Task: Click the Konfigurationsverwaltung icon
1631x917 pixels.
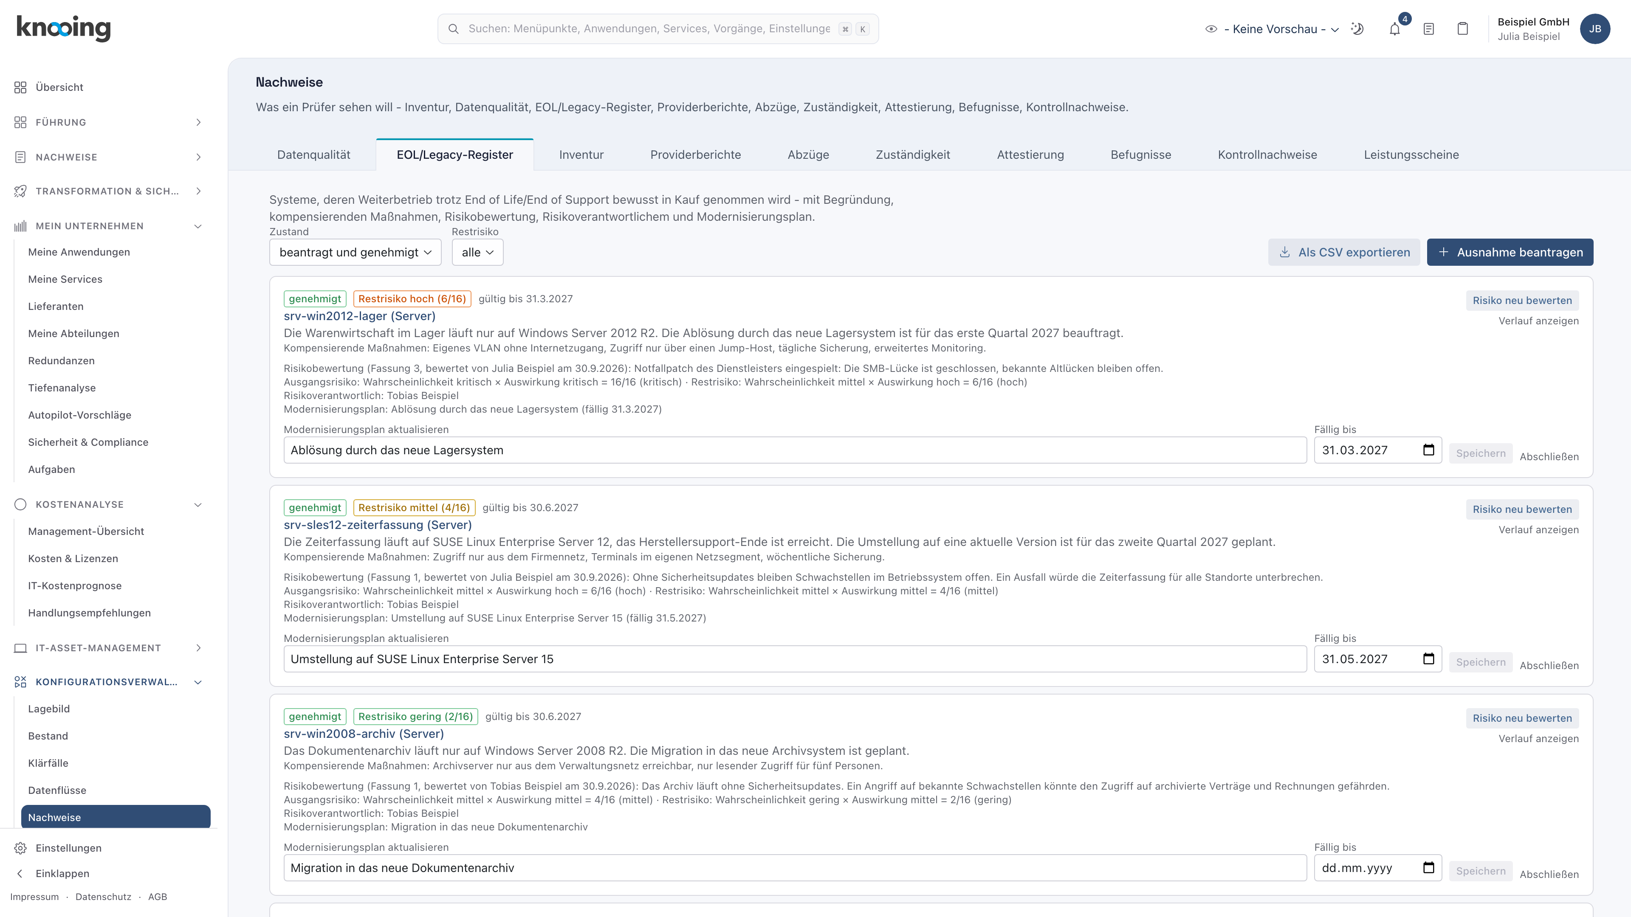Action: coord(20,681)
